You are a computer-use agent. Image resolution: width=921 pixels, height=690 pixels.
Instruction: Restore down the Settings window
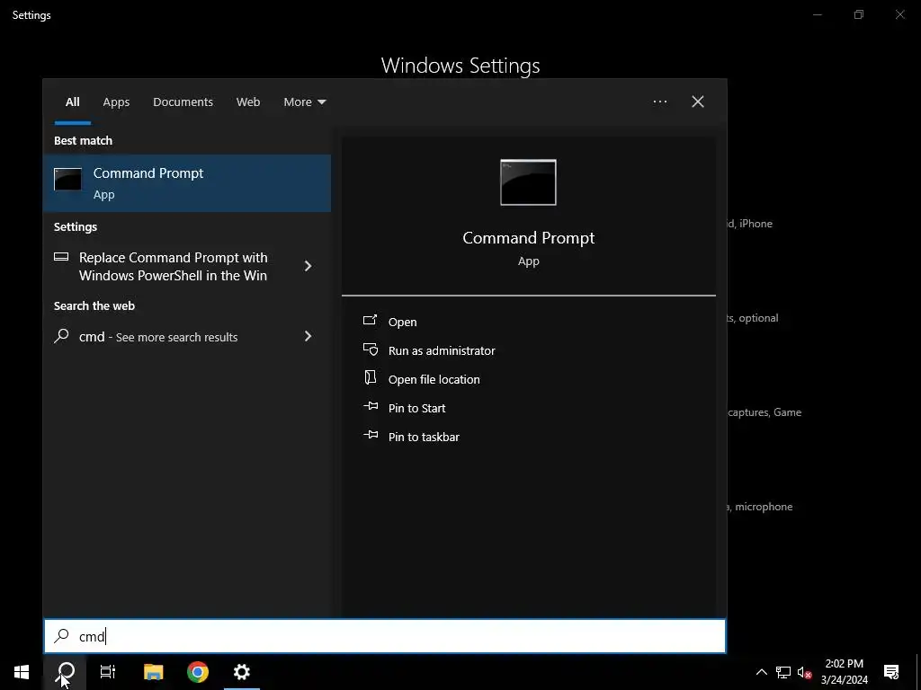click(859, 14)
